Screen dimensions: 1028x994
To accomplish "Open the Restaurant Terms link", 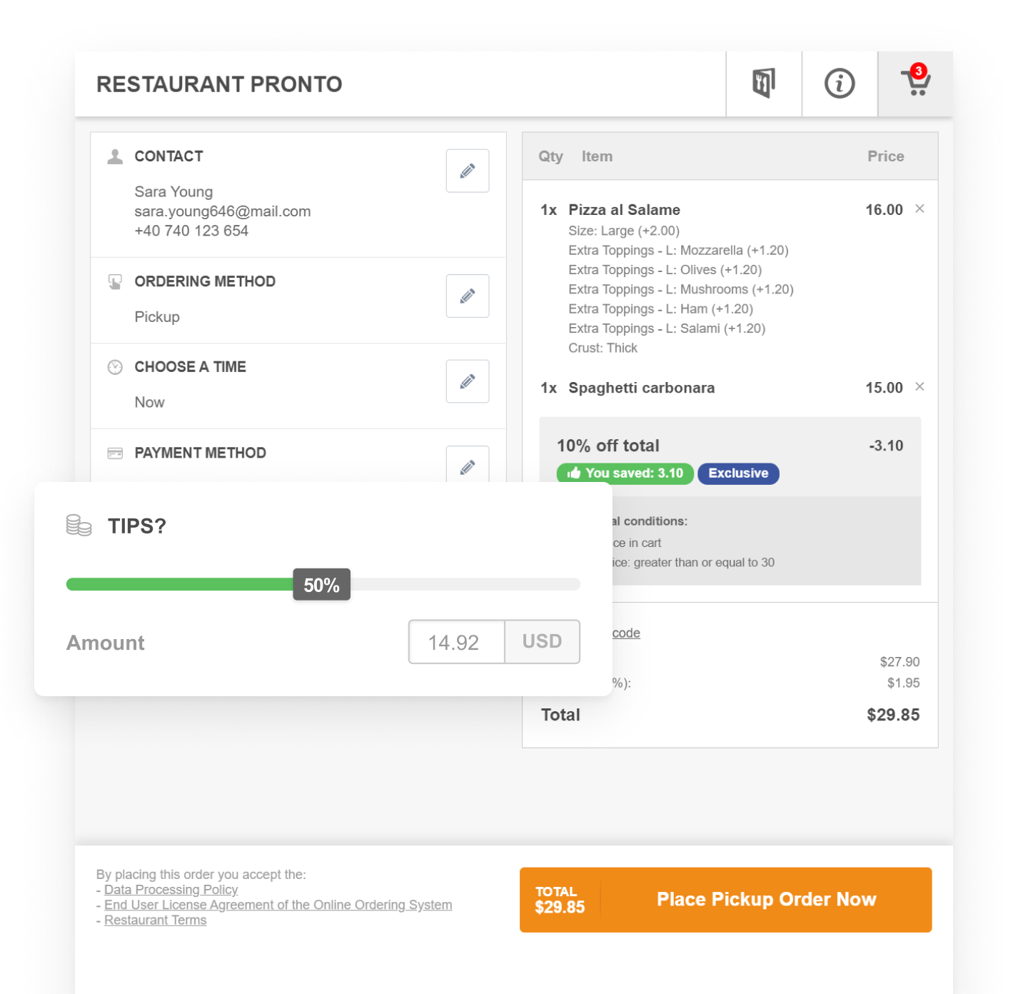I will click(x=155, y=920).
